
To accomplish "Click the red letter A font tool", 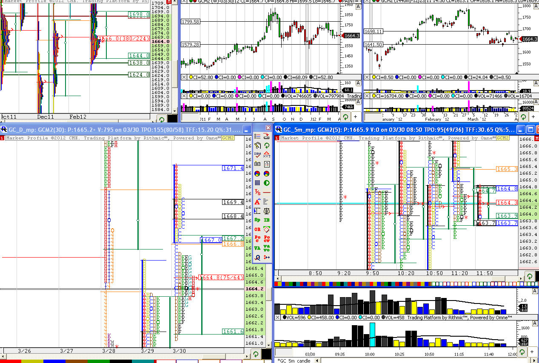I will 257,201.
